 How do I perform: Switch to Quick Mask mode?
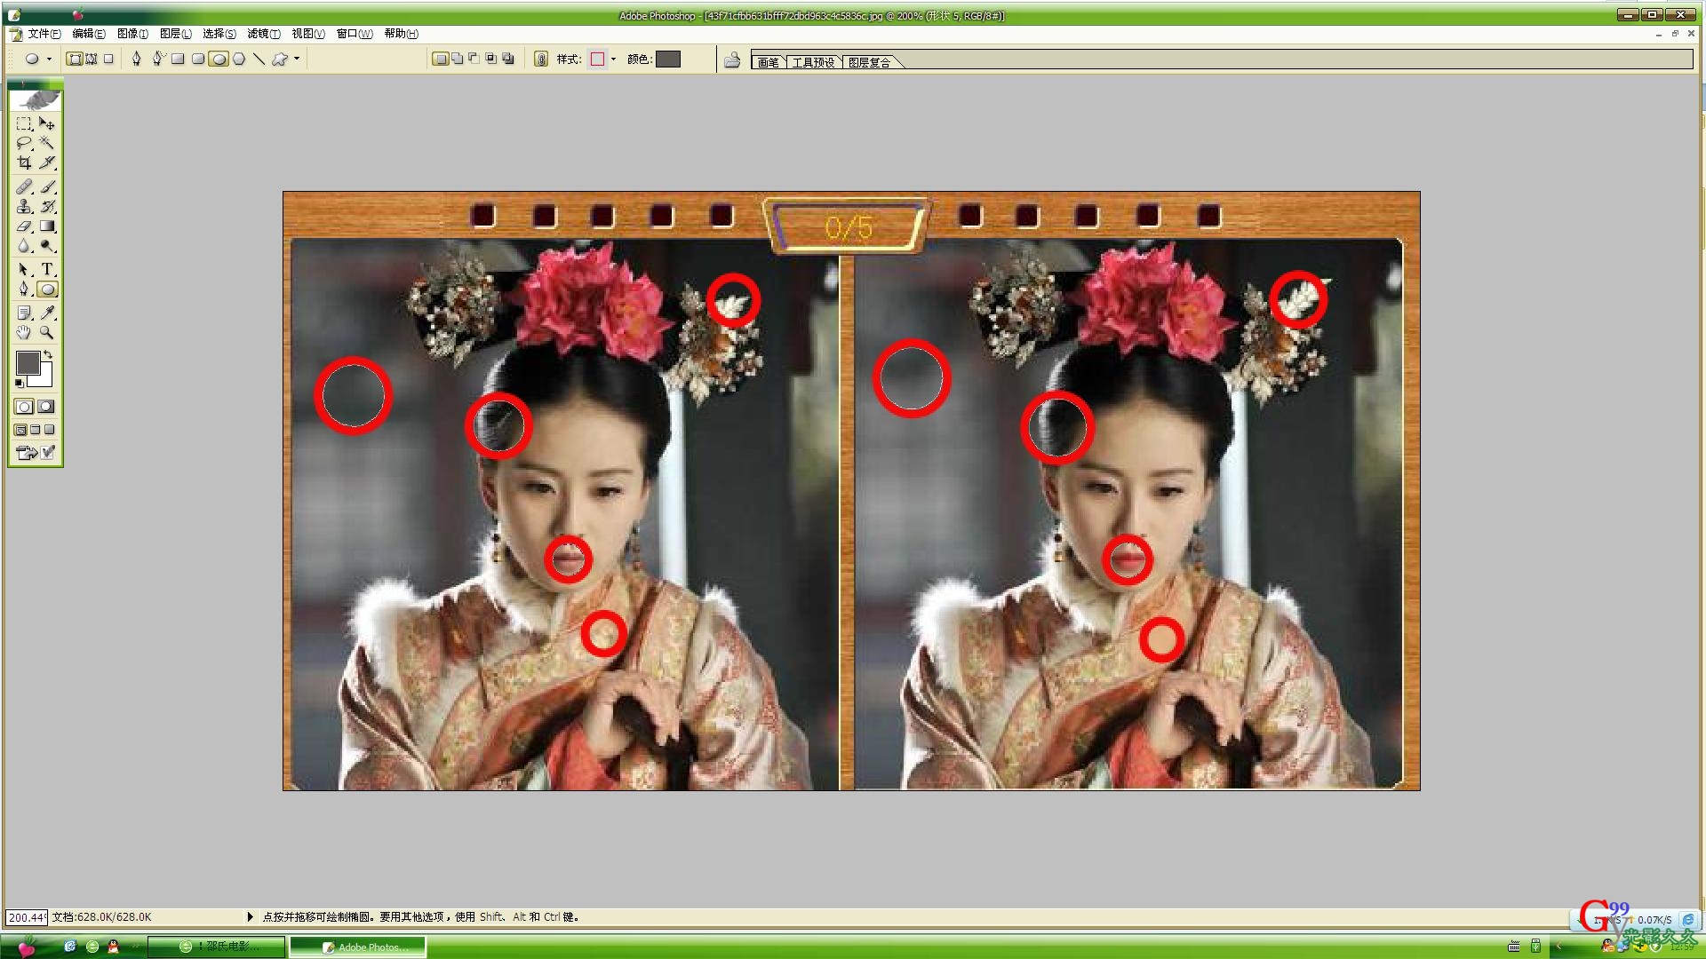pos(46,407)
